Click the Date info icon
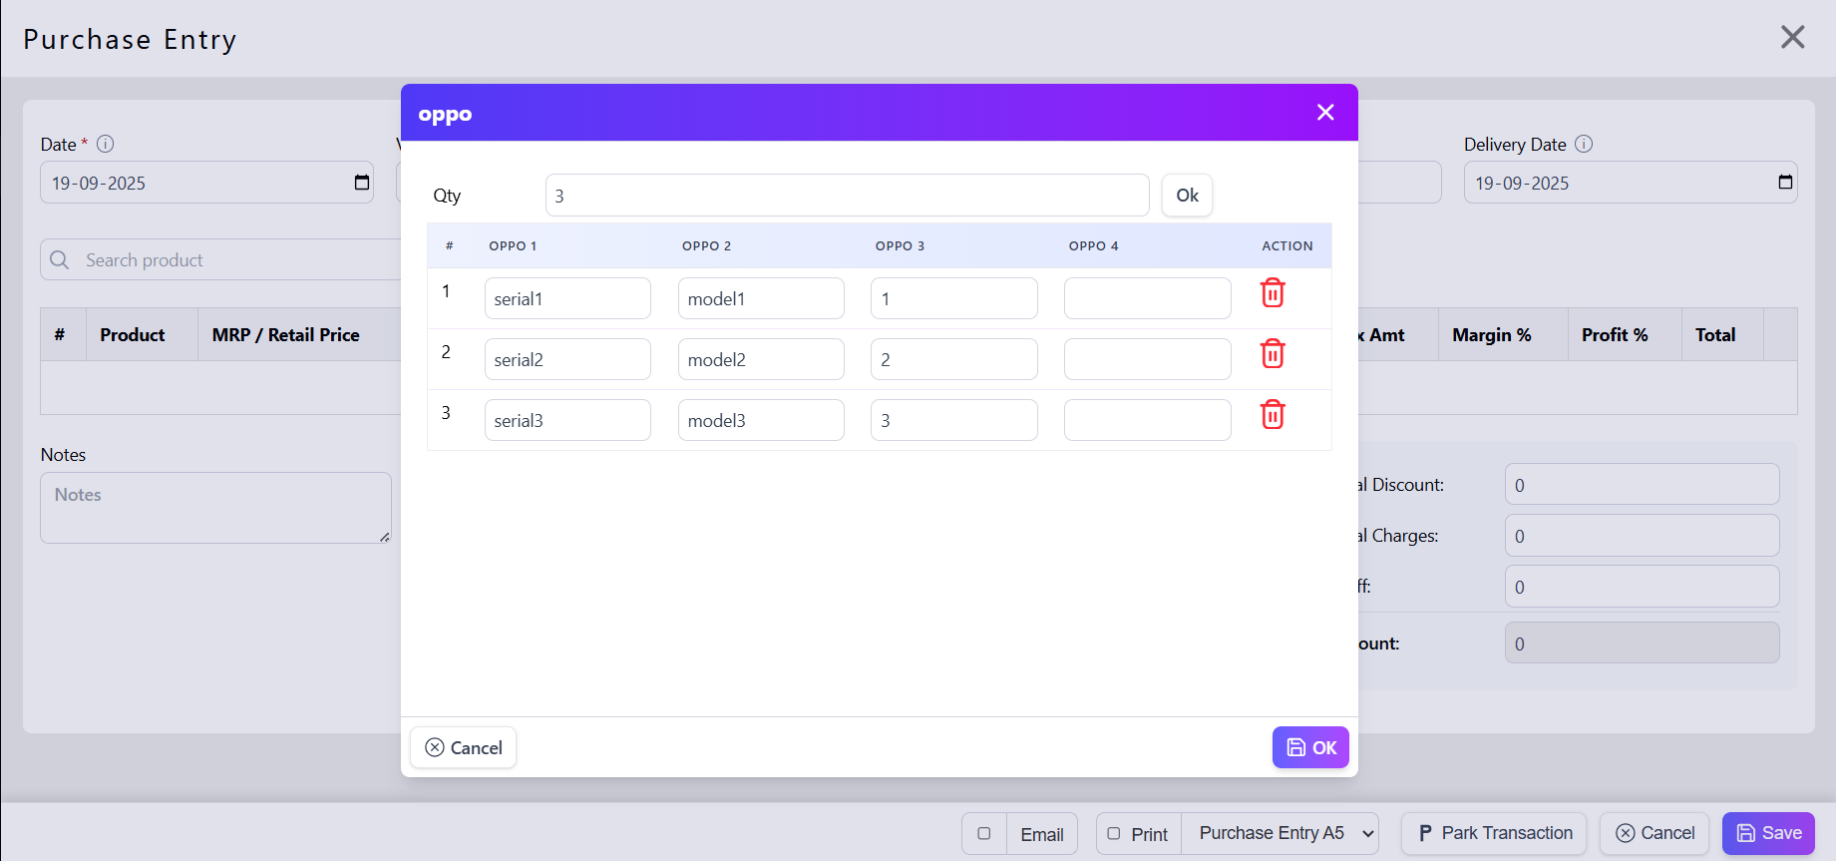The width and height of the screenshot is (1836, 861). 106,144
